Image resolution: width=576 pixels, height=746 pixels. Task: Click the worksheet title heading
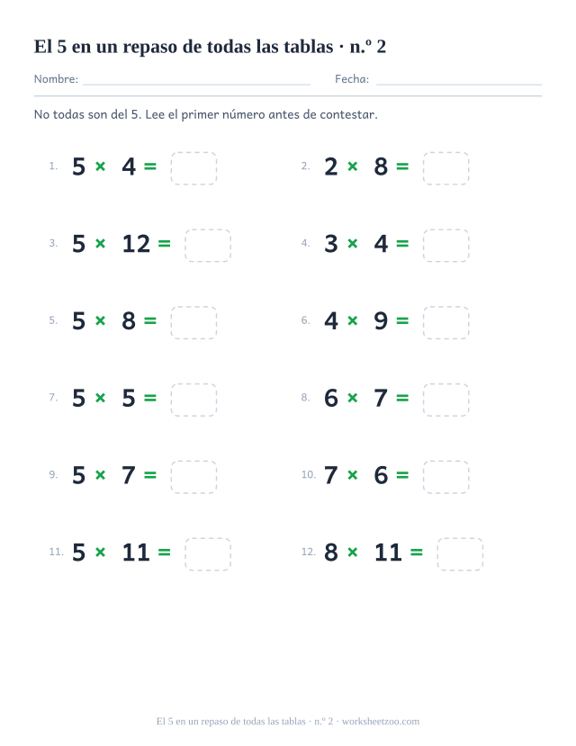pos(210,47)
